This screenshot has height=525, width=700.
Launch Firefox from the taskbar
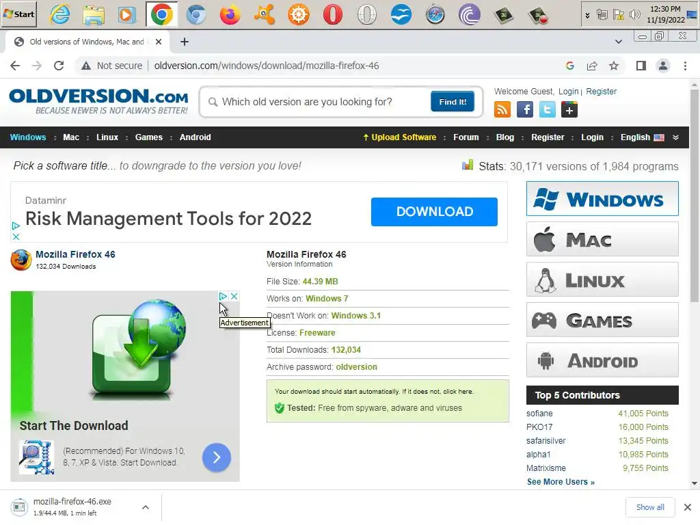pos(230,15)
